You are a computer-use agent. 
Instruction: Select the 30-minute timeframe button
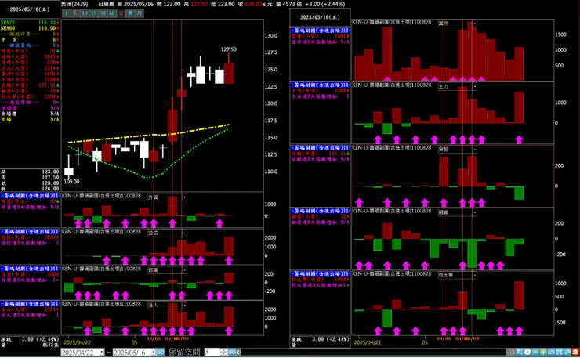pos(103,13)
